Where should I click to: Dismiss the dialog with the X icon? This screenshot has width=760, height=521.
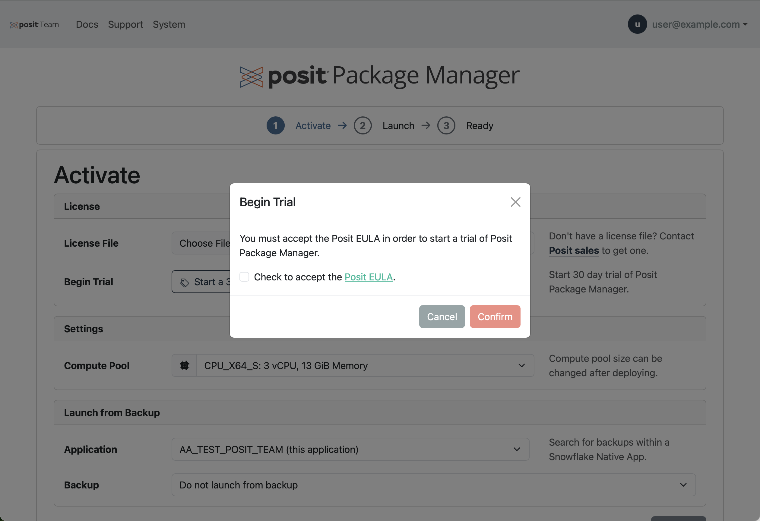coord(515,202)
